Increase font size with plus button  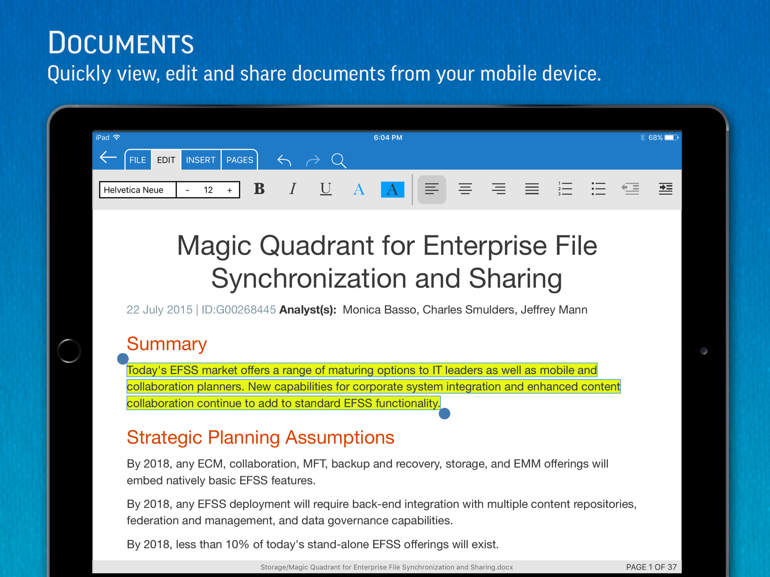(230, 190)
